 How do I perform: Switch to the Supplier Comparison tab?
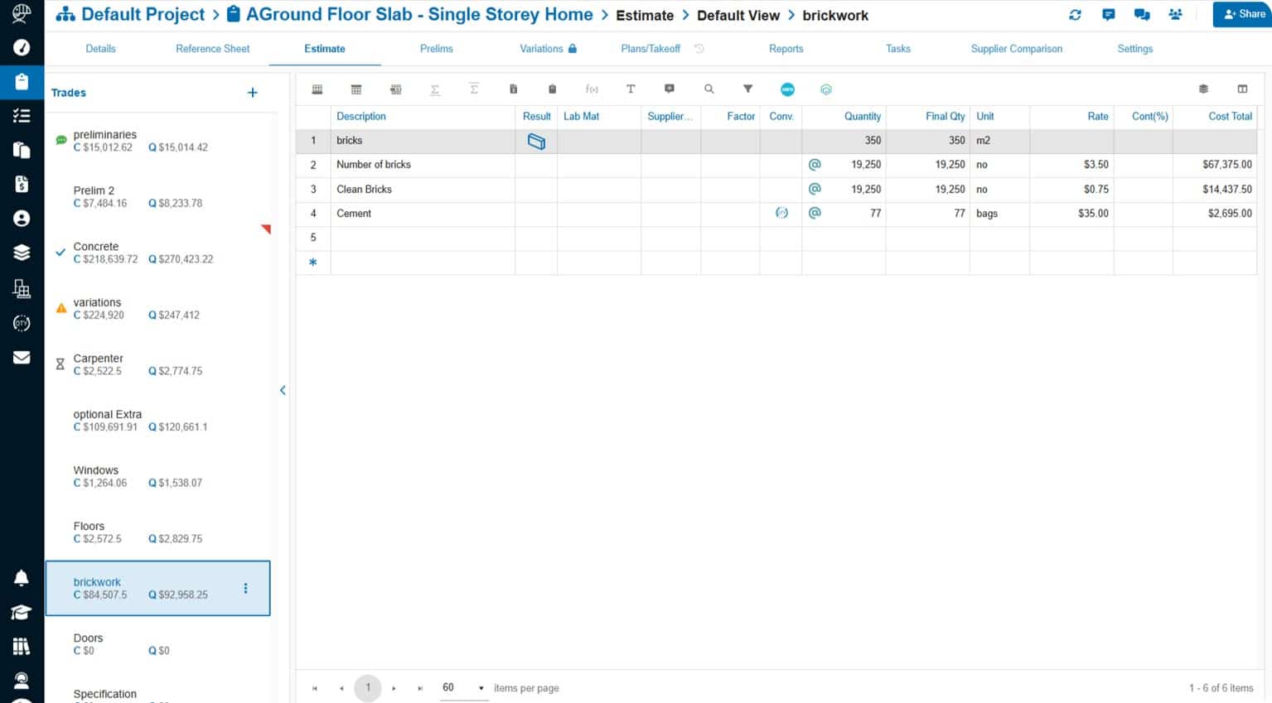(x=1016, y=49)
